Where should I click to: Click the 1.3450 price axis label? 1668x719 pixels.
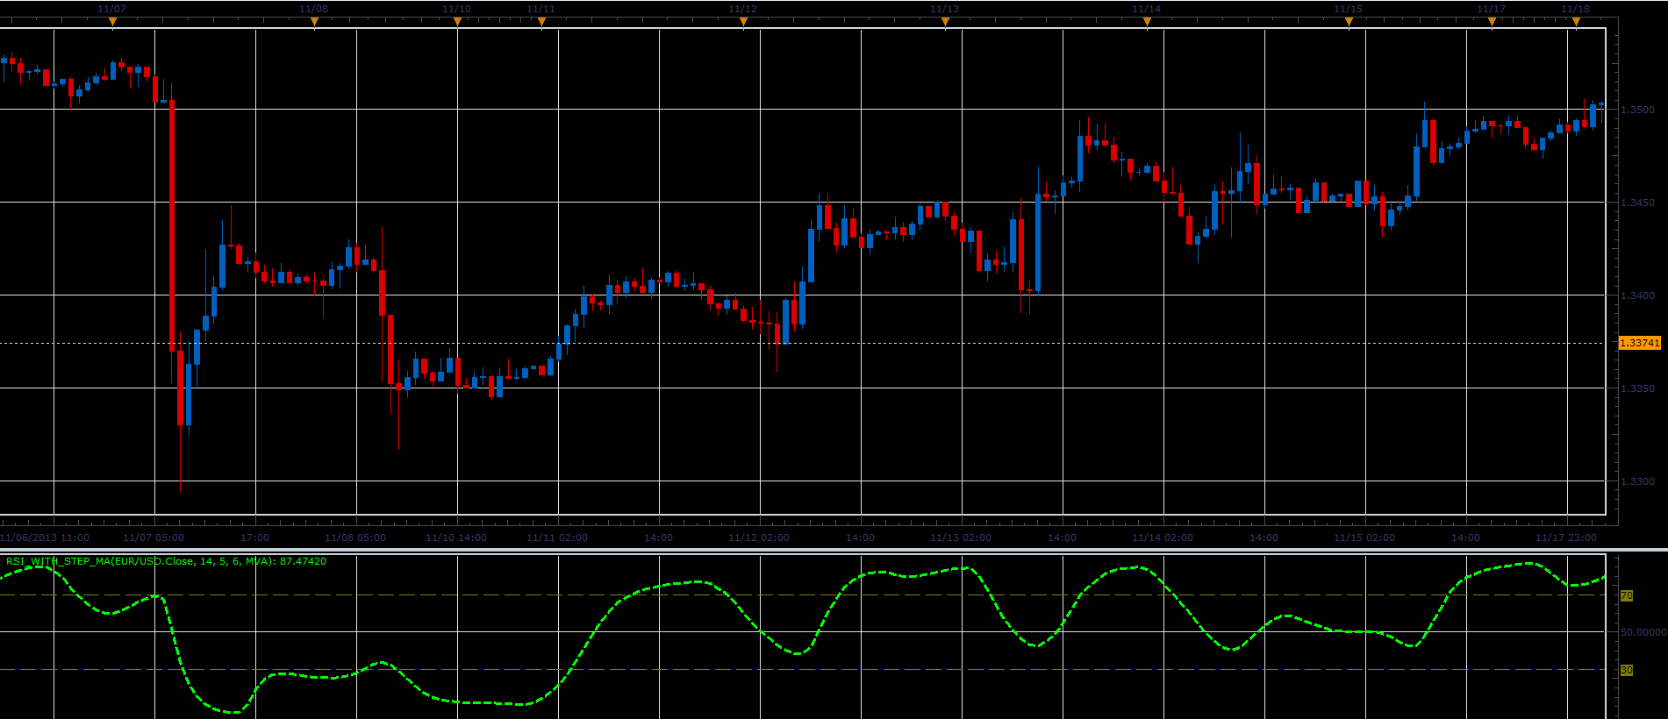point(1637,203)
